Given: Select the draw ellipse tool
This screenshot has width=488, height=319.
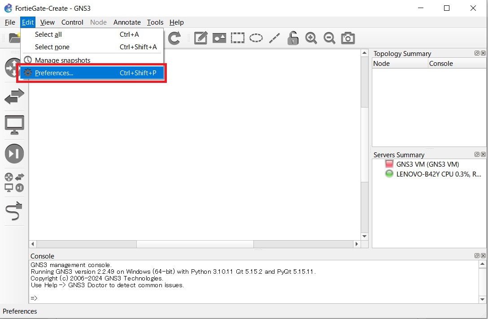Looking at the screenshot, I should [x=256, y=38].
